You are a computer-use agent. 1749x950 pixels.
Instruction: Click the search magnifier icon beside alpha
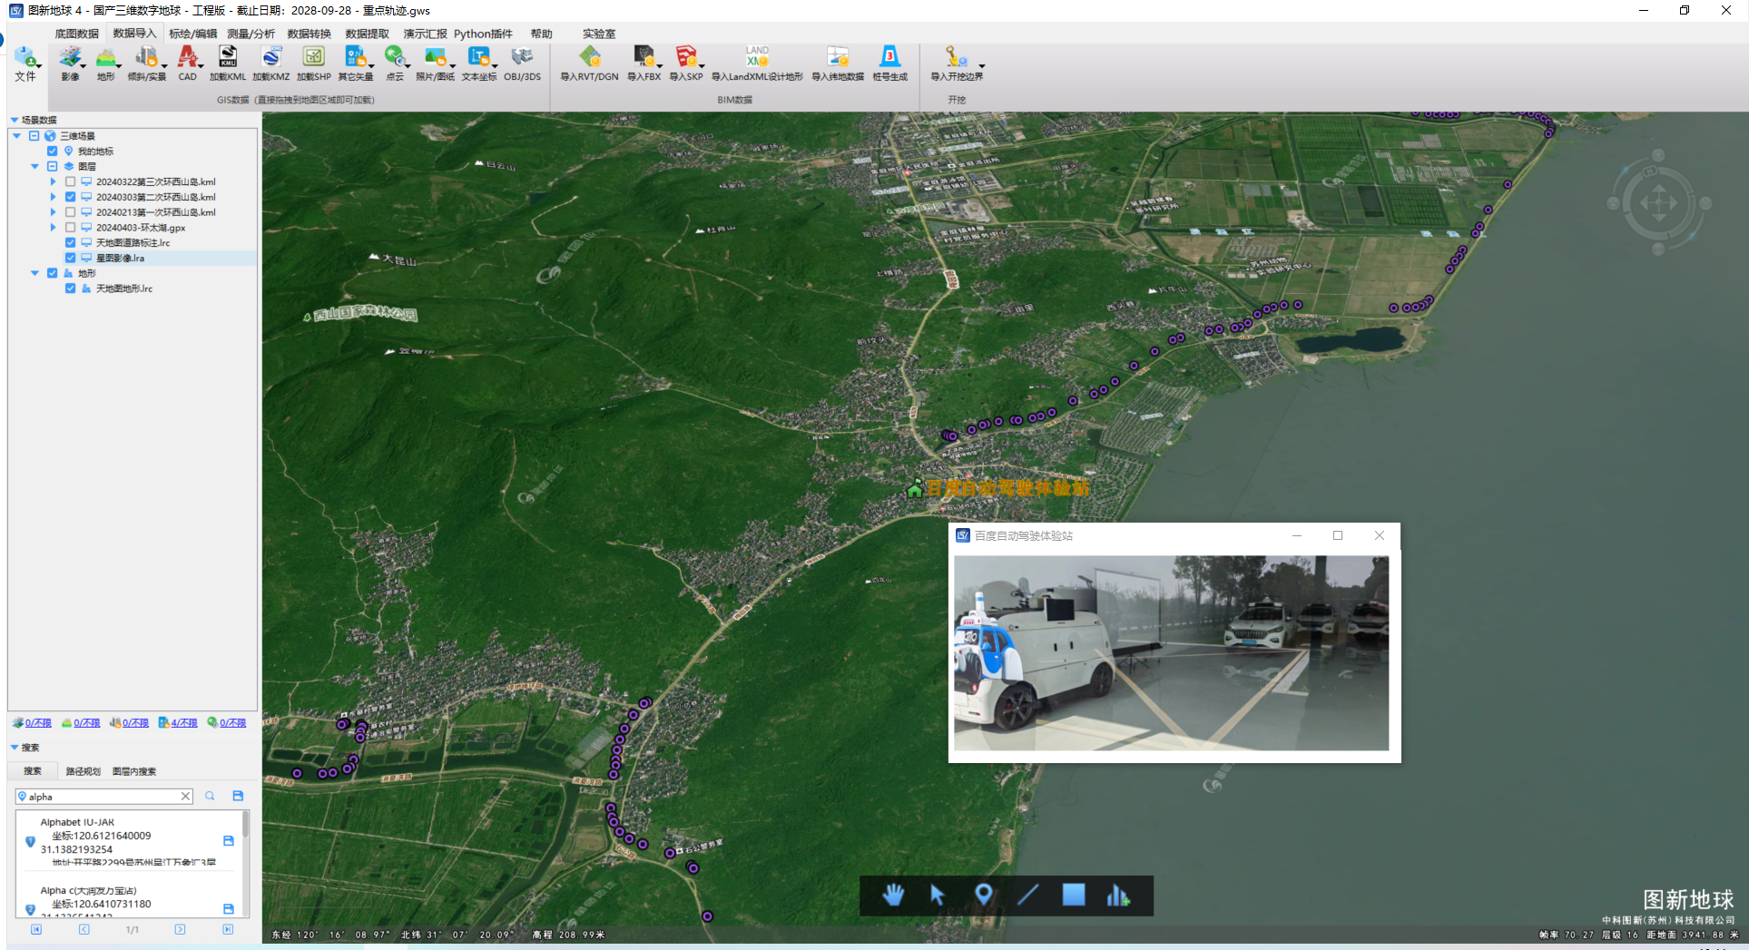point(210,796)
